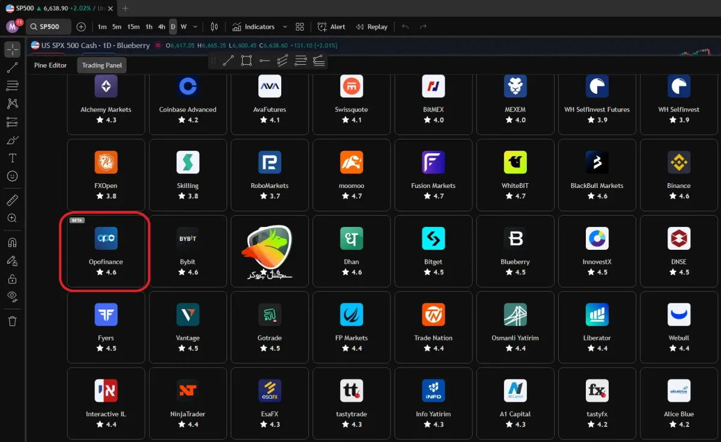The height and width of the screenshot is (442, 721).
Task: Select the Binance broker card
Action: point(679,175)
